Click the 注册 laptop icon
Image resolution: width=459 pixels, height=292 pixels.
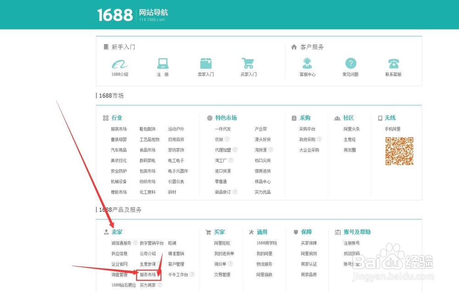[163, 63]
